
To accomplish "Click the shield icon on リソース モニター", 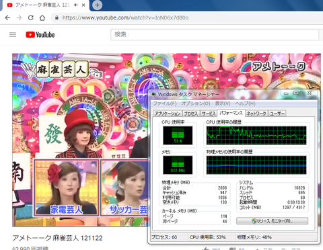I will (254, 221).
